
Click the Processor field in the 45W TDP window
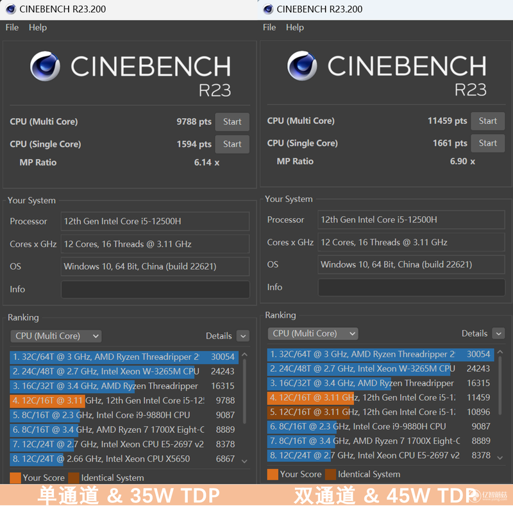(x=411, y=219)
